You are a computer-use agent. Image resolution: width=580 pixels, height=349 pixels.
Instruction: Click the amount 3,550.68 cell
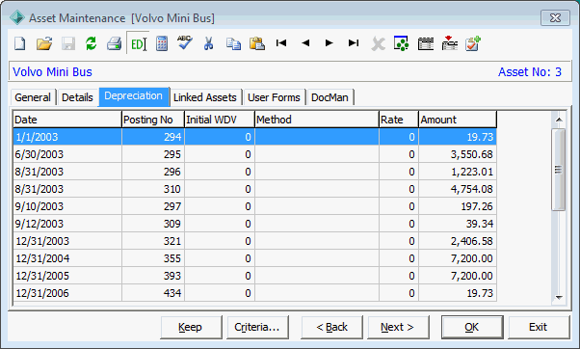click(458, 154)
